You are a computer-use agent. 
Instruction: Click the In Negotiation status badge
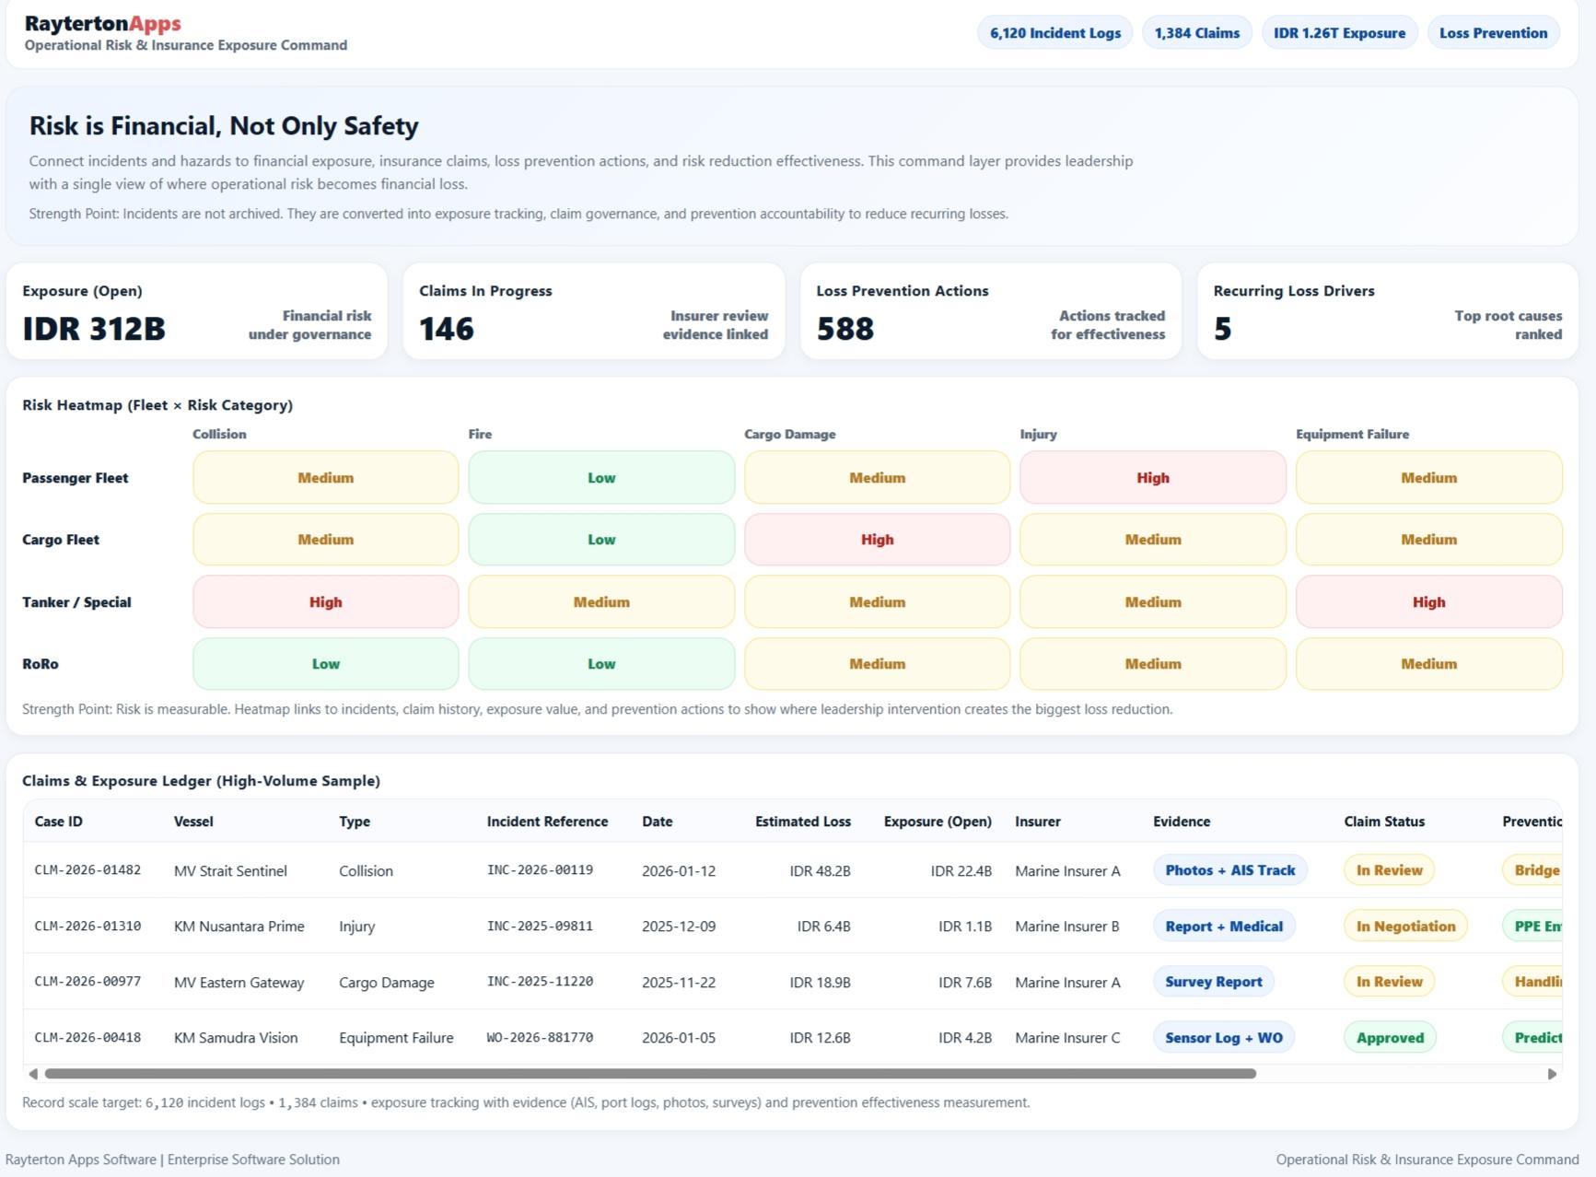pyautogui.click(x=1404, y=926)
